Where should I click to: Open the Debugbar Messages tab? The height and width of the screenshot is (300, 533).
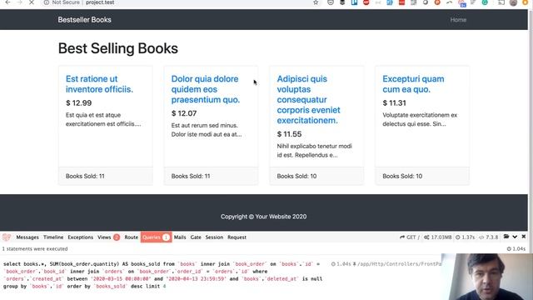click(27, 237)
